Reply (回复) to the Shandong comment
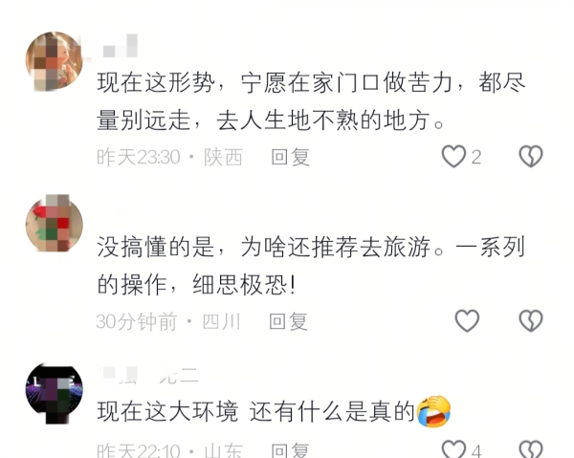574x458 pixels. click(x=290, y=450)
